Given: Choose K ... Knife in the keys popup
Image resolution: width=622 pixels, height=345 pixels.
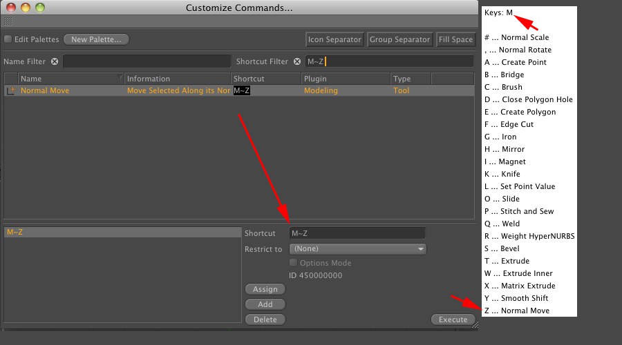Looking at the screenshot, I should pyautogui.click(x=502, y=174).
